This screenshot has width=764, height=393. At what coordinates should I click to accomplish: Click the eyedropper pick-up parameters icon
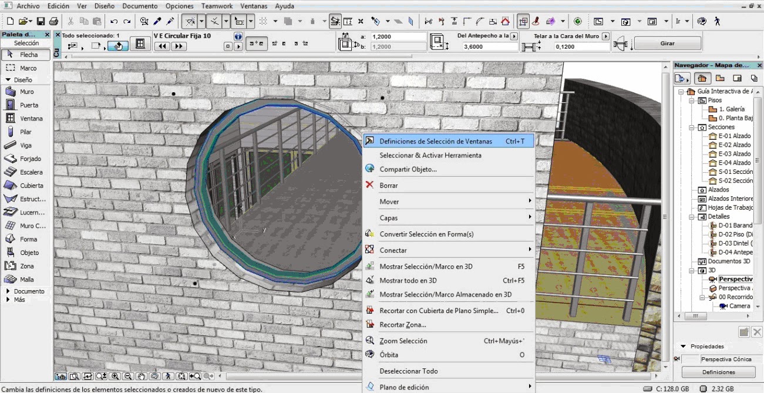click(x=157, y=21)
